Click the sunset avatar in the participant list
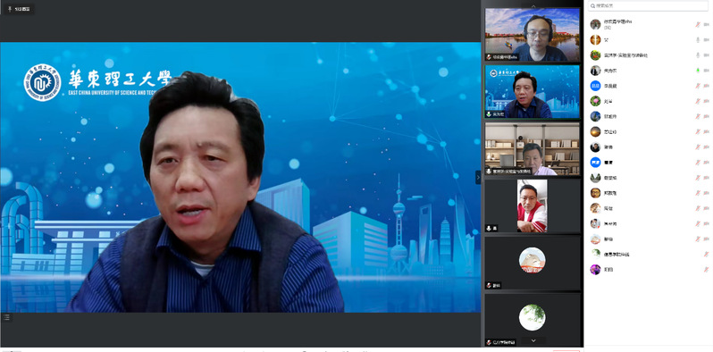The image size is (713, 352). point(595,132)
